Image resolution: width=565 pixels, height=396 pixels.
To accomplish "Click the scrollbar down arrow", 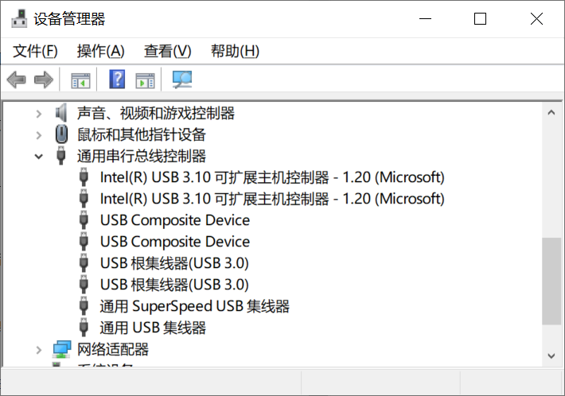I will pyautogui.click(x=551, y=355).
